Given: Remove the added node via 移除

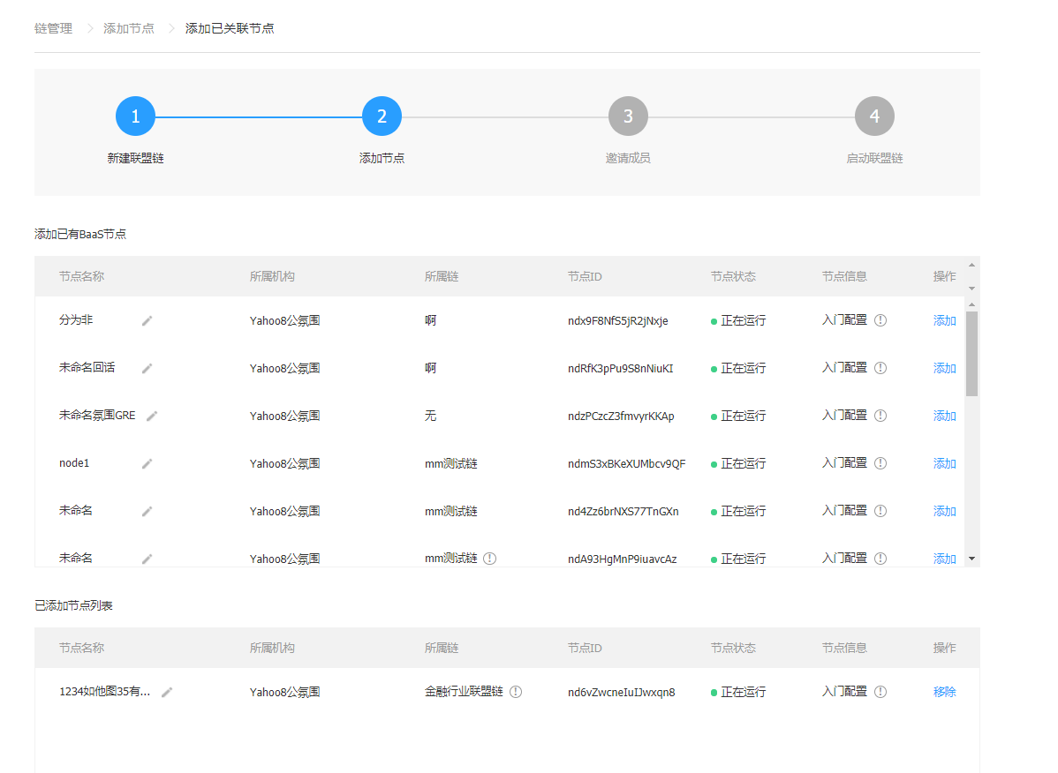Looking at the screenshot, I should pyautogui.click(x=944, y=693).
